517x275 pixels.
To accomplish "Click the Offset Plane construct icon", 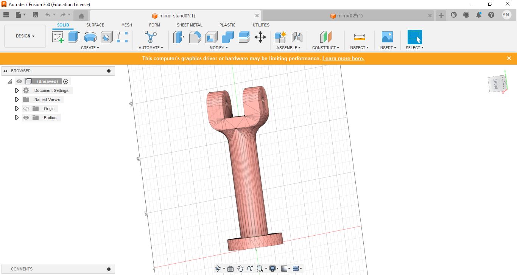I will click(325, 37).
